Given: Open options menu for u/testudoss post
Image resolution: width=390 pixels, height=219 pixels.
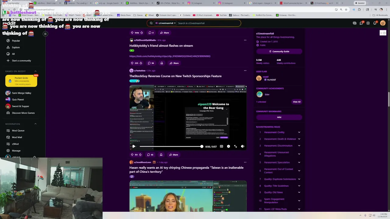Looking at the screenshot, I should pos(245,71).
